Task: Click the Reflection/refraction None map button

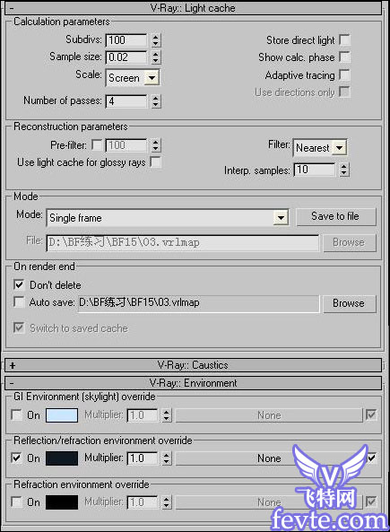Action: (269, 458)
